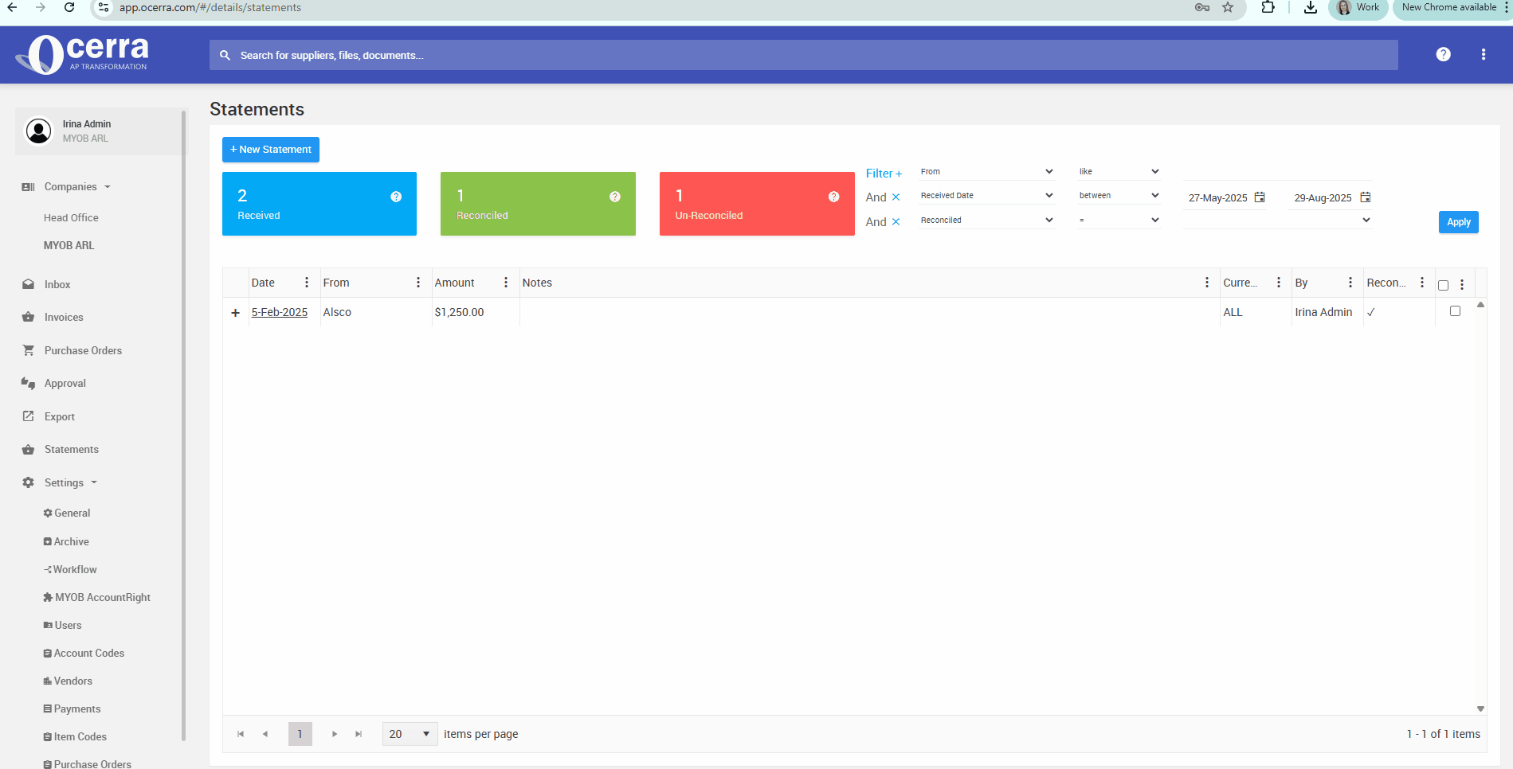The width and height of the screenshot is (1513, 769).
Task: Click the Received blue card
Action: coord(319,204)
